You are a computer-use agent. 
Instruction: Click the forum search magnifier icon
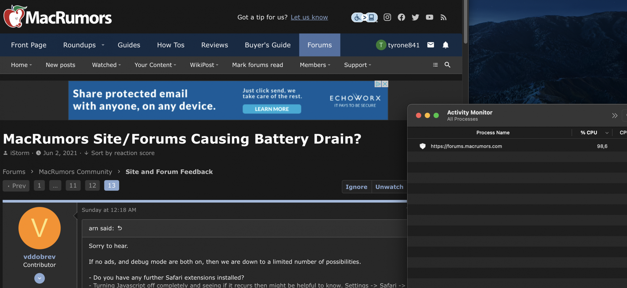pyautogui.click(x=447, y=65)
